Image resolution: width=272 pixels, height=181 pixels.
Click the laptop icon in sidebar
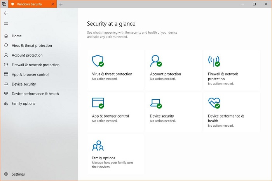click(x=6, y=84)
